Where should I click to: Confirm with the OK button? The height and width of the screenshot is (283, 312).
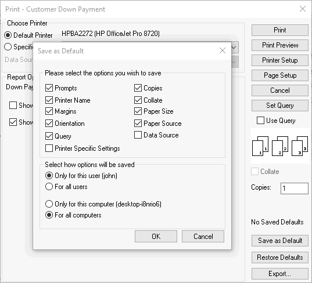pos(156,236)
